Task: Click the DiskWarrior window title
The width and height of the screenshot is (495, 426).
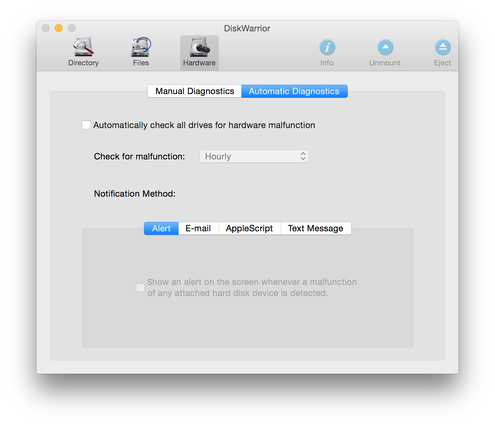Action: coord(247,28)
